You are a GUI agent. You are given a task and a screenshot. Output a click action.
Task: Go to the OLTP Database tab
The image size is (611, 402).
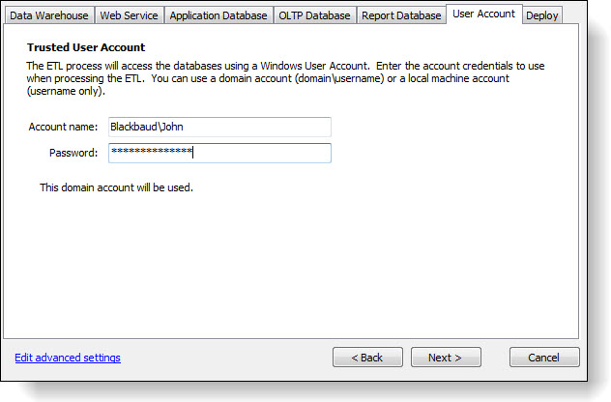pyautogui.click(x=314, y=15)
